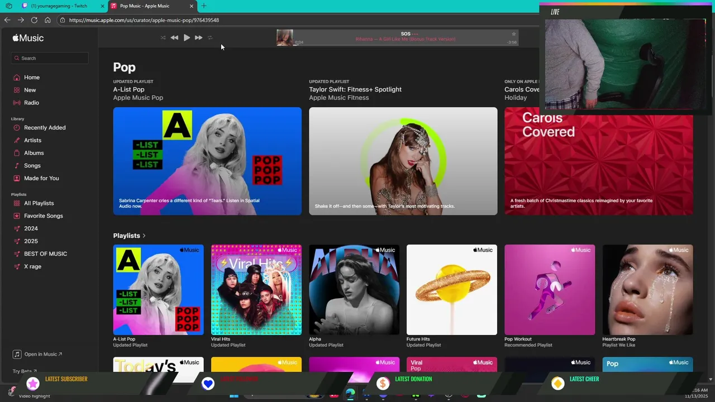Open the browser workspaces icon

(x=8, y=6)
